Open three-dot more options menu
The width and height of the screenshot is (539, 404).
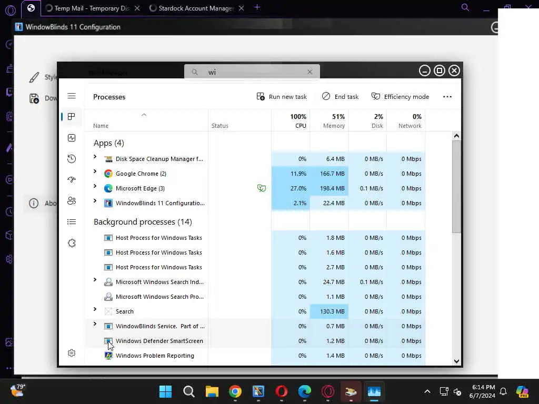click(447, 97)
